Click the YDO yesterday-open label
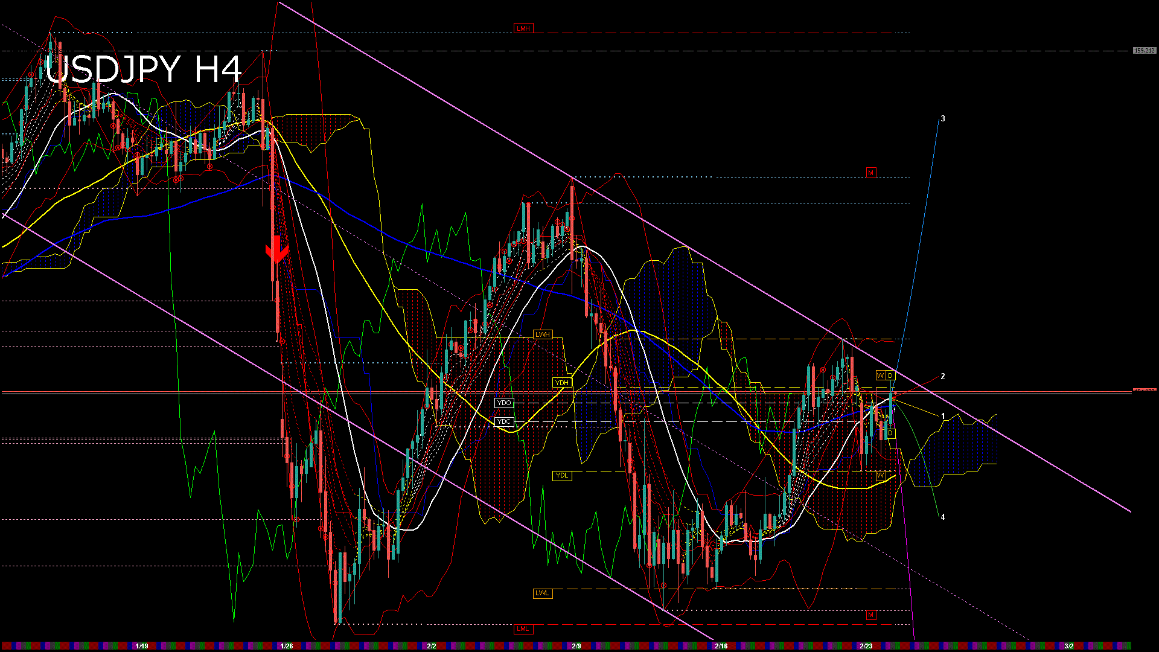 (x=505, y=402)
